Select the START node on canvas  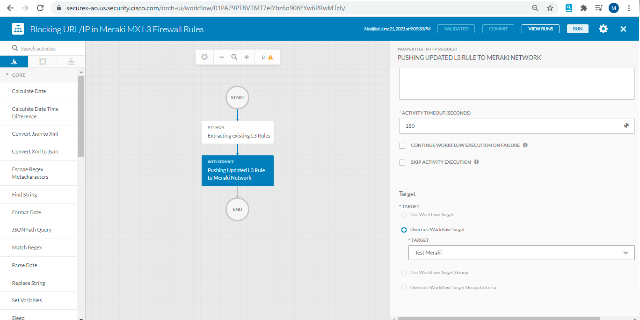(x=237, y=98)
